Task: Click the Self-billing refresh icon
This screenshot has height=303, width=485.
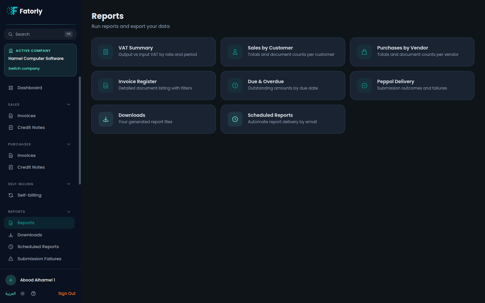Action: [11, 195]
